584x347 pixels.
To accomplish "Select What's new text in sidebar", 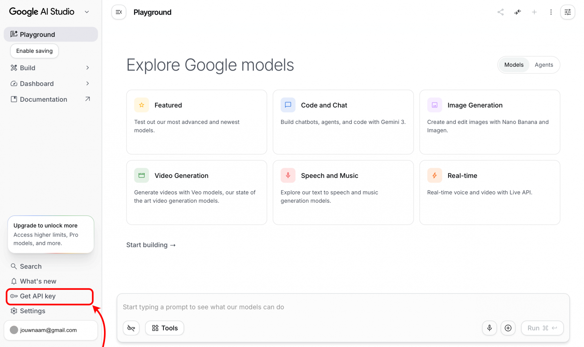I will (38, 281).
